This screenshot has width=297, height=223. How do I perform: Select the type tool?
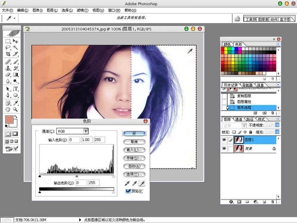(15, 89)
